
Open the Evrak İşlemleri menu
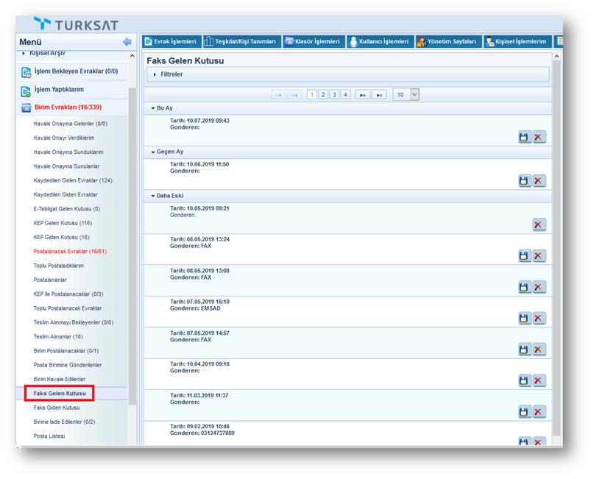170,41
